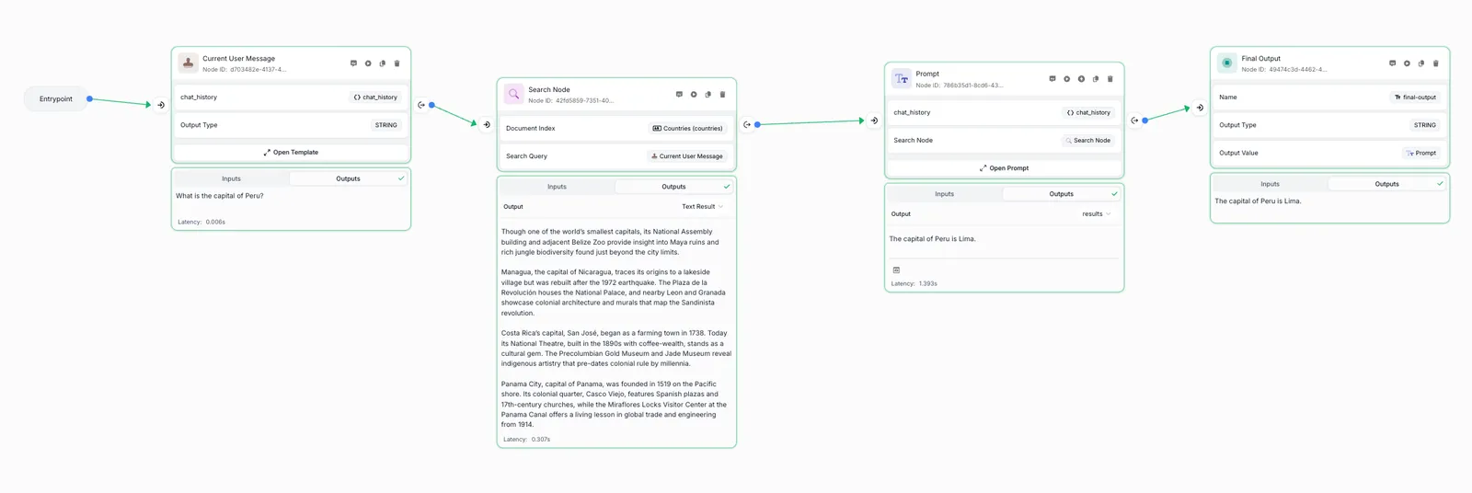Select Outputs tab under Final Output
This screenshot has height=493, width=1472.
1386,184
